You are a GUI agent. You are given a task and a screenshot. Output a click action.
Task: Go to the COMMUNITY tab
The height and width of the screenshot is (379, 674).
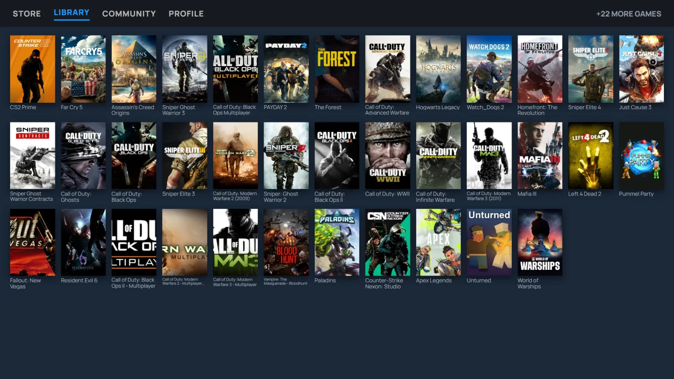coord(129,14)
